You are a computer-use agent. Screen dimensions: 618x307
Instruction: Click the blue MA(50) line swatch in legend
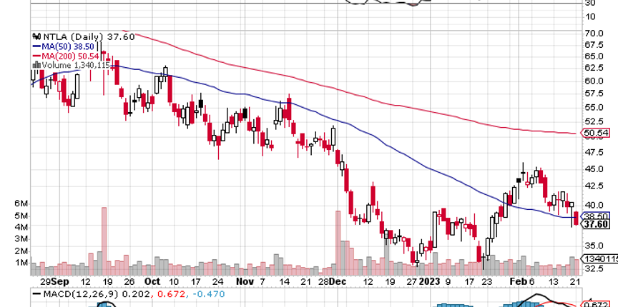36,46
